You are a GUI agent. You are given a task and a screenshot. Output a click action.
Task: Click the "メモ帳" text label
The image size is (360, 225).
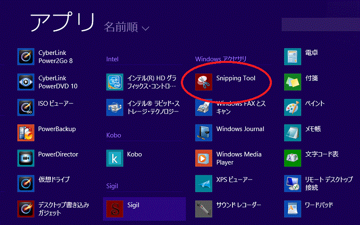tap(313, 129)
